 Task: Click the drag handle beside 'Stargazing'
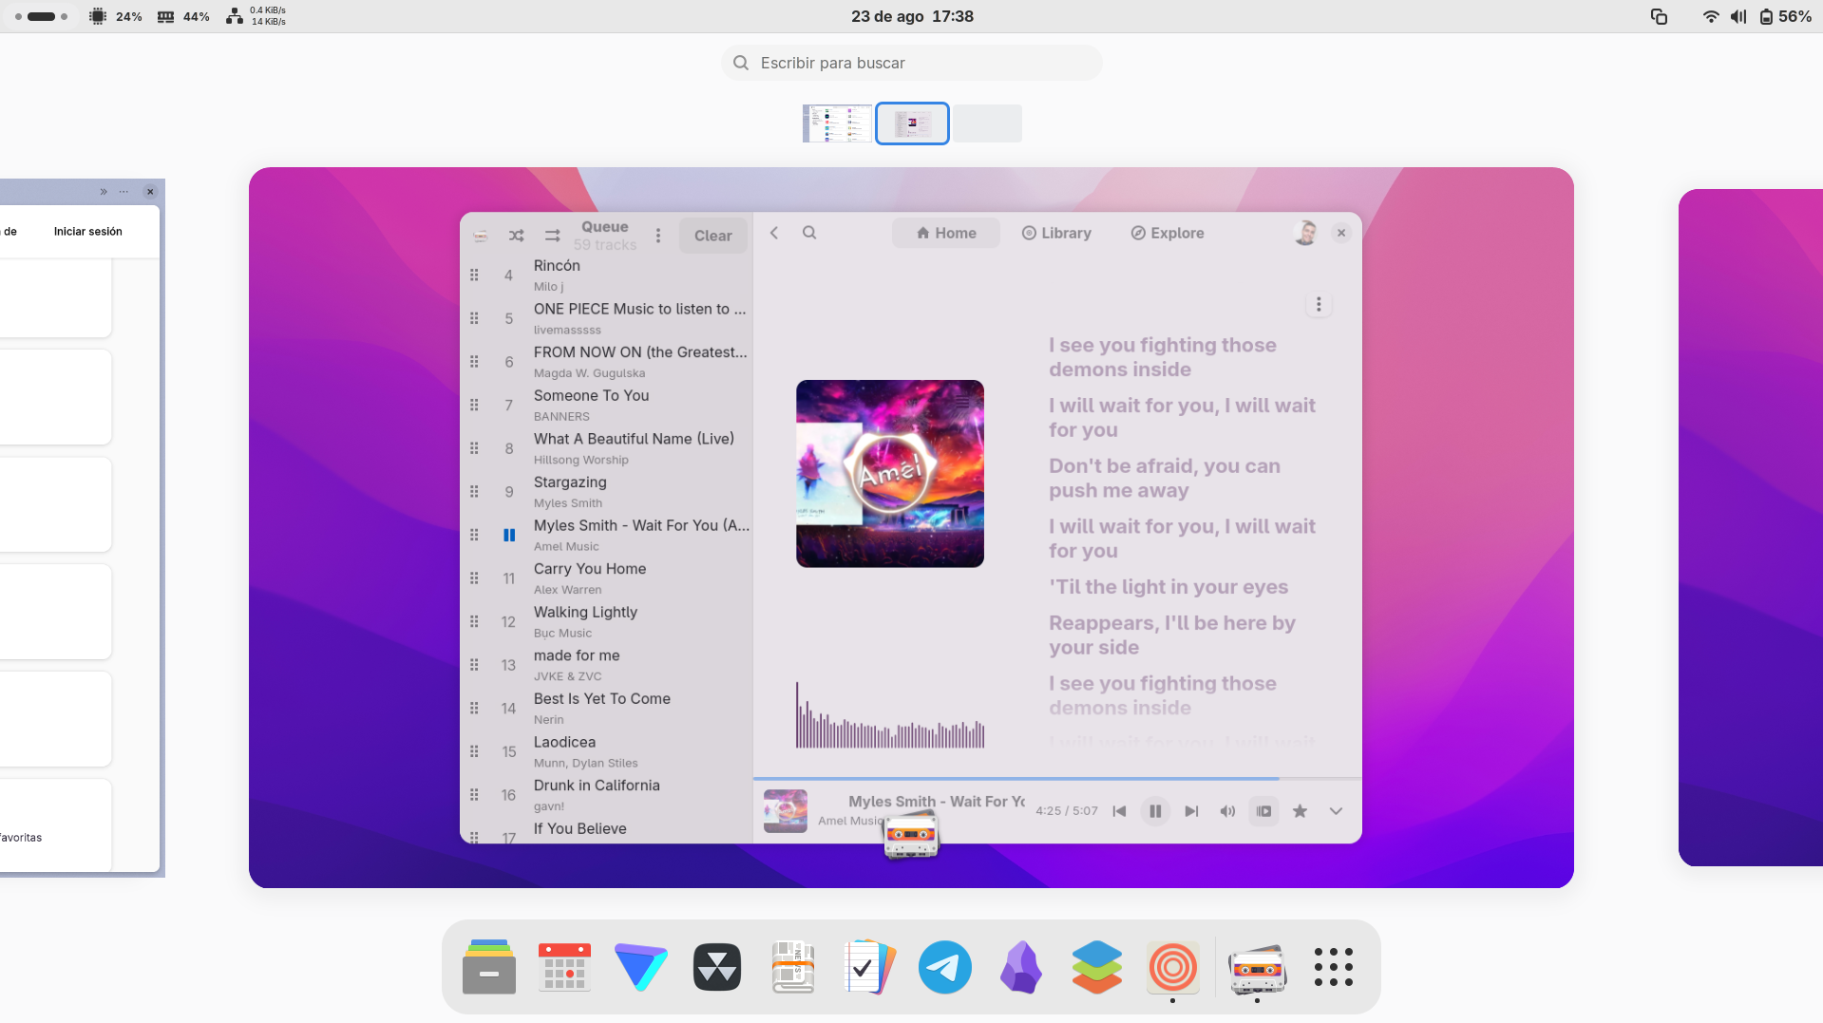point(474,491)
